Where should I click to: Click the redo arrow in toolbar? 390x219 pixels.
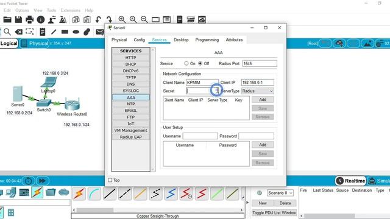110,19
